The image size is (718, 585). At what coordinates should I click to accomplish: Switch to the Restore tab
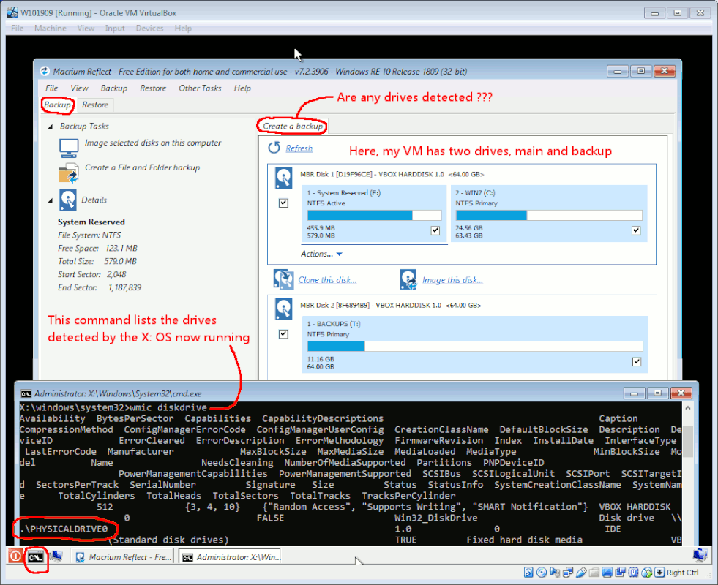pyautogui.click(x=95, y=105)
